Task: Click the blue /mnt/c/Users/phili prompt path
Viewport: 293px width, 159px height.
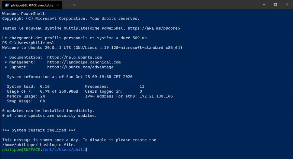Action: coord(64,150)
